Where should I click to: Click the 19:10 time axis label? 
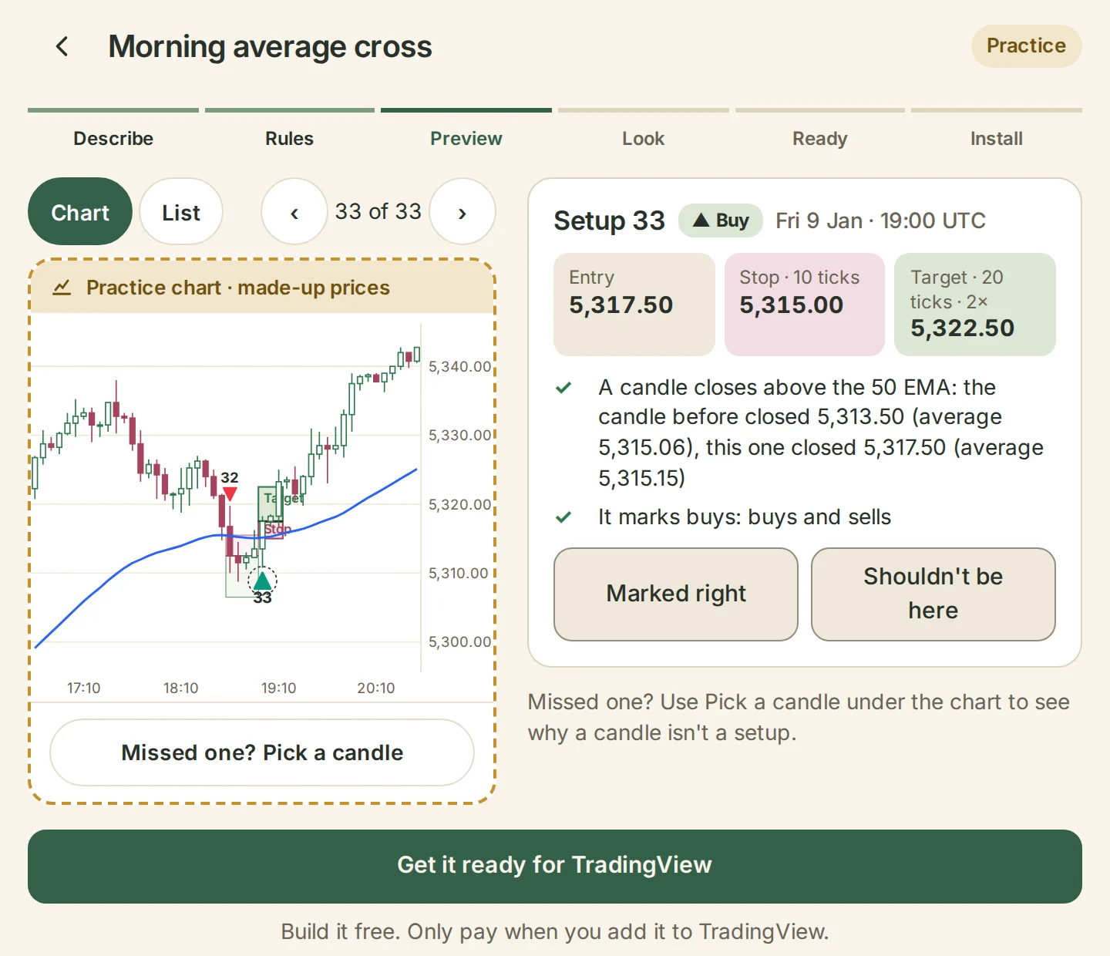[x=278, y=688]
